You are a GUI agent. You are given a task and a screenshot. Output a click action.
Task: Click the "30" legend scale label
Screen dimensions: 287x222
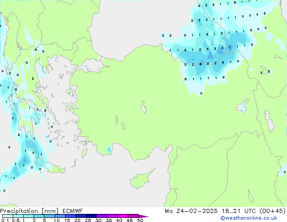(98, 220)
